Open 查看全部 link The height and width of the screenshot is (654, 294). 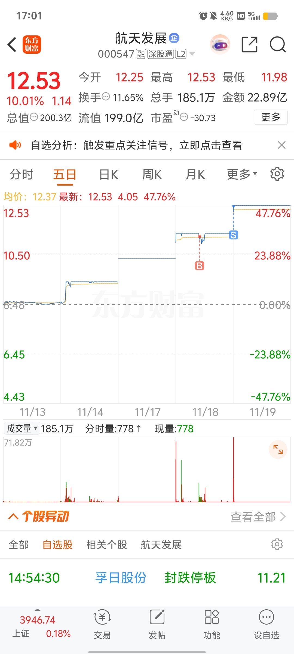tap(258, 517)
